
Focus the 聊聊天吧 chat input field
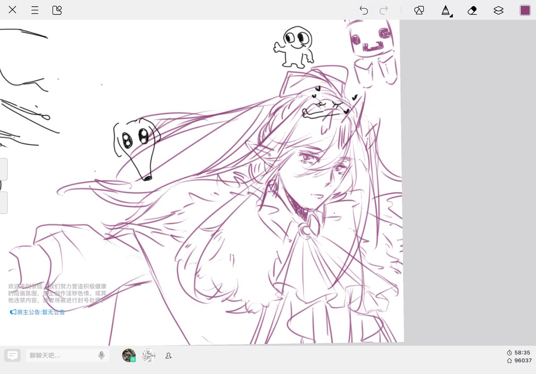(67, 355)
